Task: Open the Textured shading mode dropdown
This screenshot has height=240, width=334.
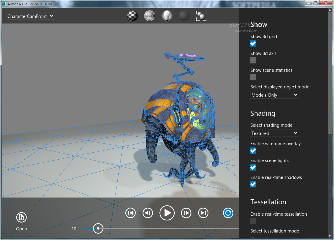Action: [x=274, y=133]
